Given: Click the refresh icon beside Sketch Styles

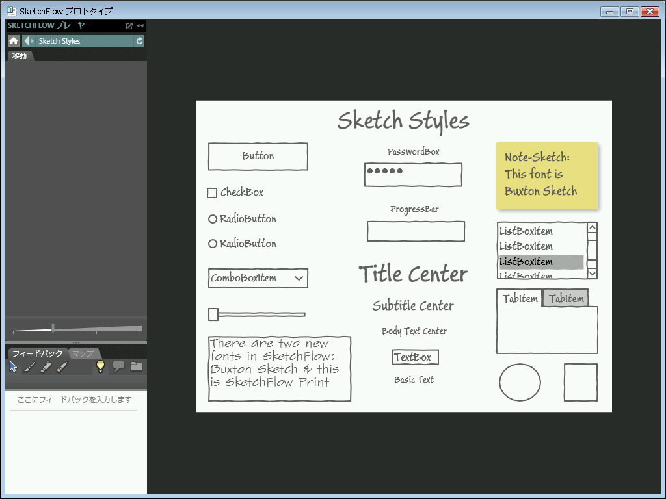Looking at the screenshot, I should (x=139, y=41).
